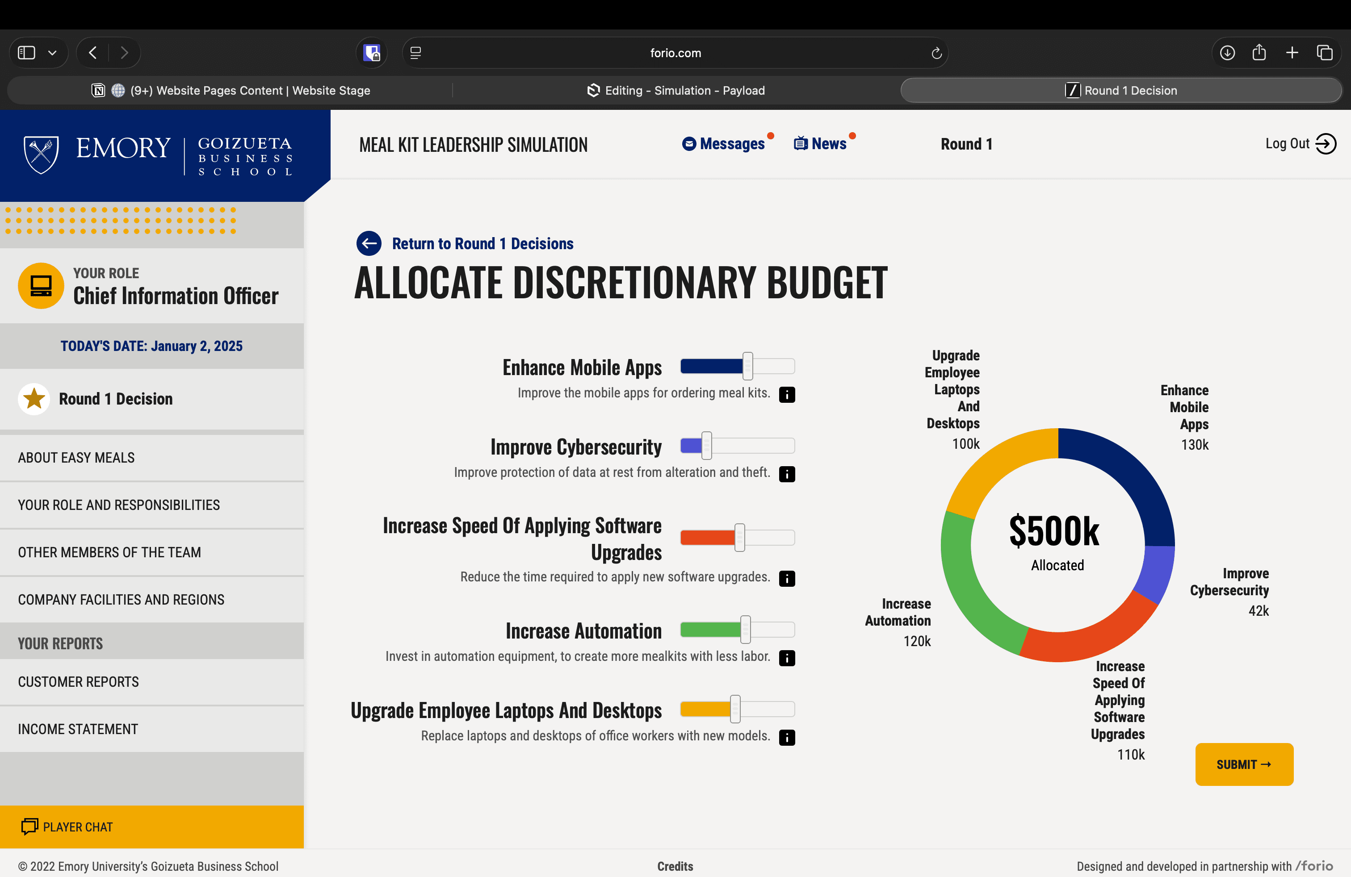Click info icon for Improve Cybersecurity
The image size is (1351, 877).
coord(787,474)
